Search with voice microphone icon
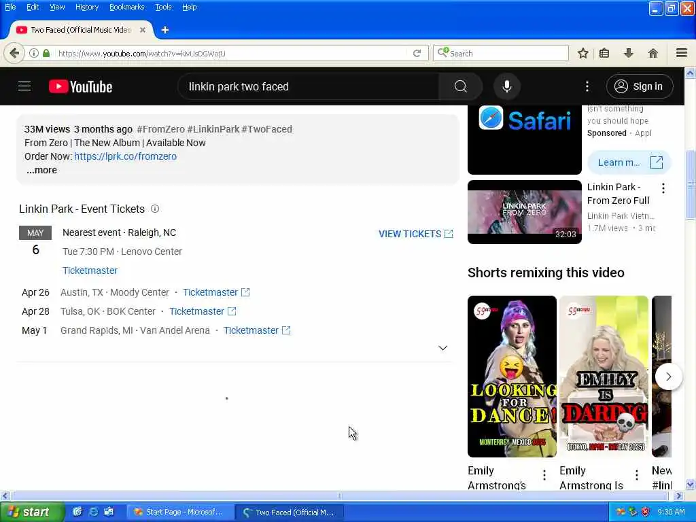Screen dimensions: 696x522 point(507,86)
